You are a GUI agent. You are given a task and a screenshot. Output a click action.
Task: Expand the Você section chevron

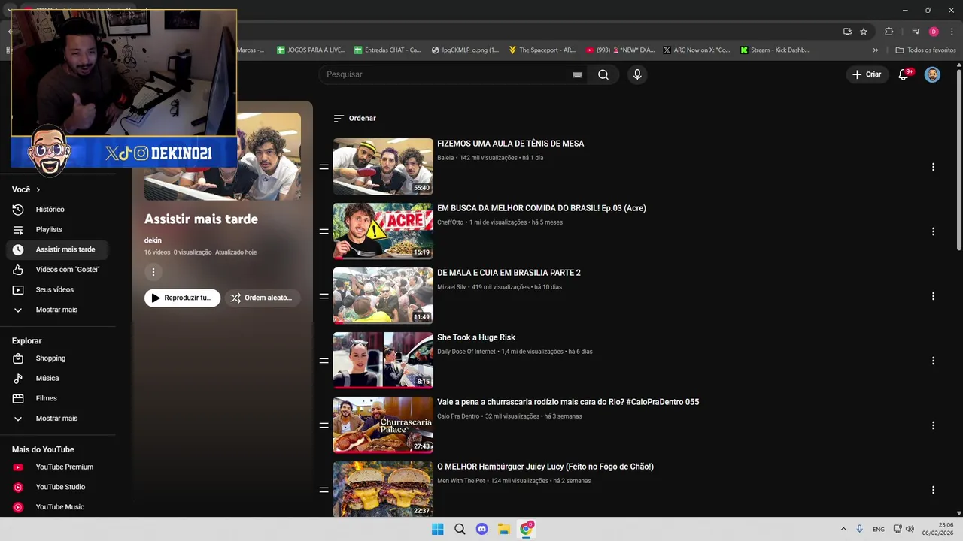click(x=38, y=189)
